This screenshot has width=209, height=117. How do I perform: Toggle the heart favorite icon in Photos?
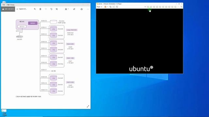point(46,9)
